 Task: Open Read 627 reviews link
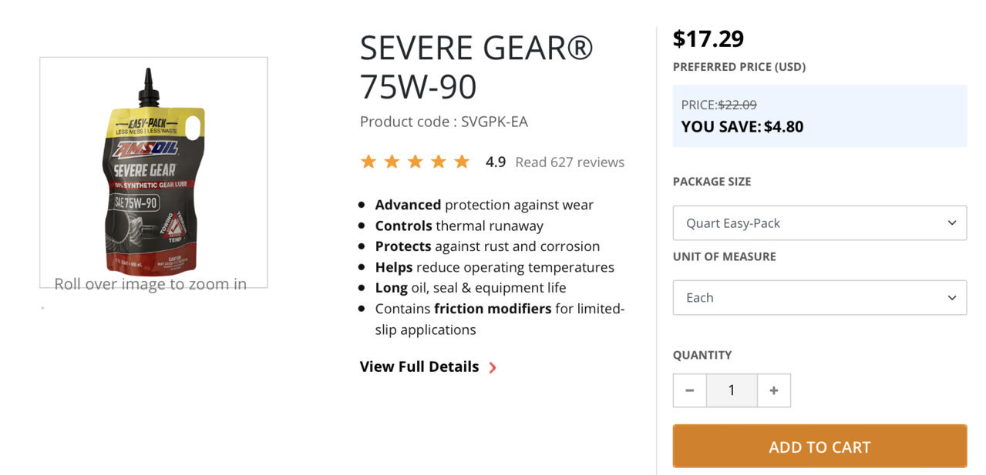570,162
